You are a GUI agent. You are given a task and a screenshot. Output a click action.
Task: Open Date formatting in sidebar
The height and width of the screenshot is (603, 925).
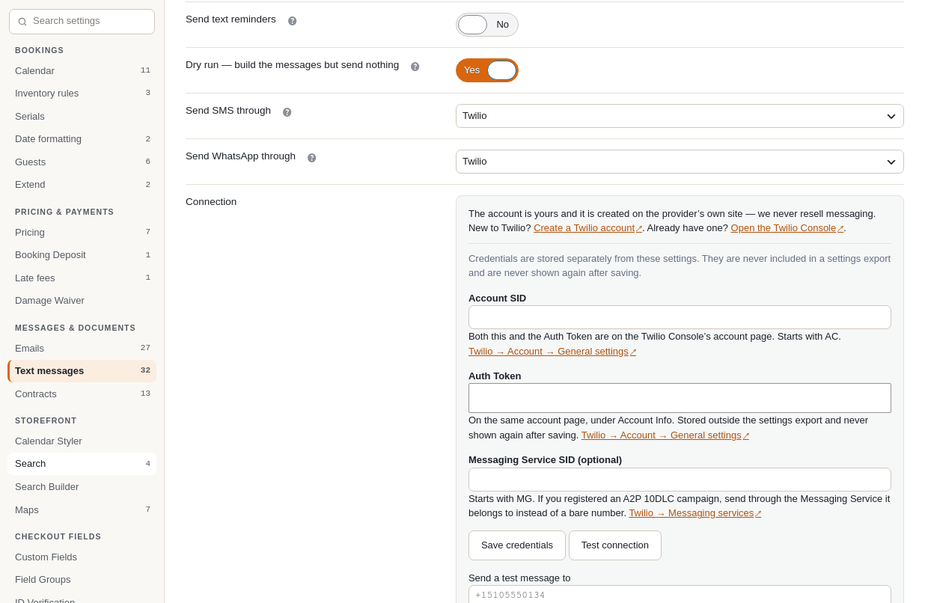point(82,139)
